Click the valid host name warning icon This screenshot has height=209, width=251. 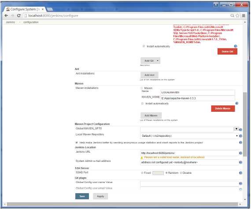point(142,158)
